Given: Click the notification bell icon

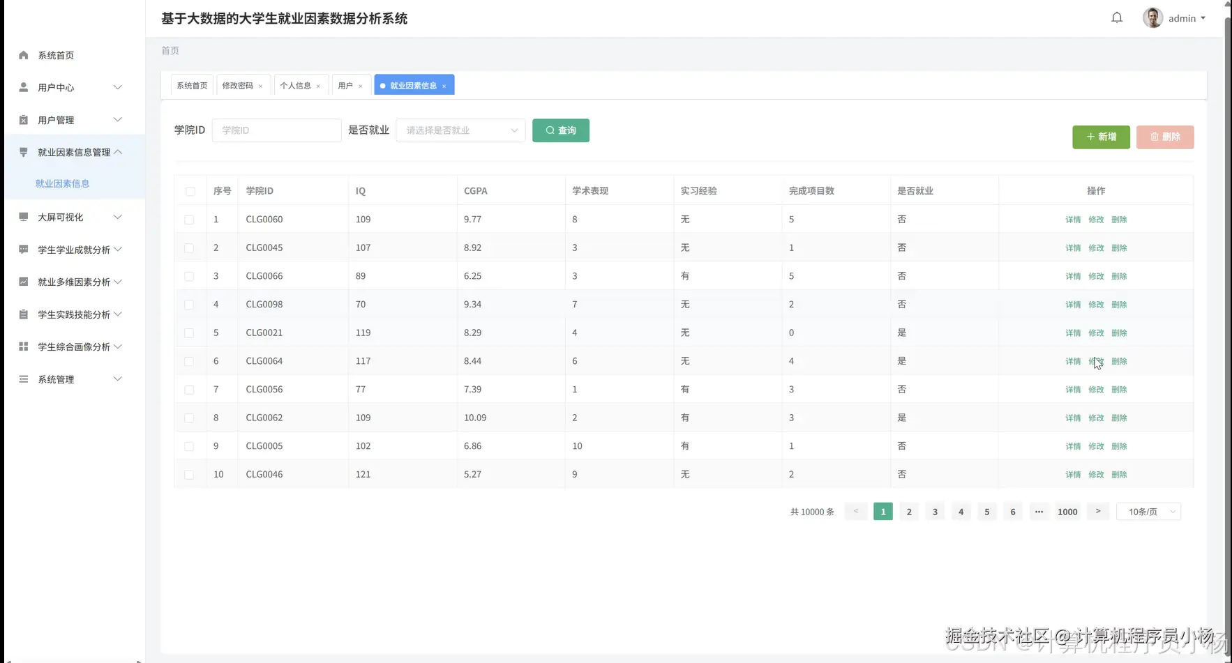Looking at the screenshot, I should [x=1117, y=18].
